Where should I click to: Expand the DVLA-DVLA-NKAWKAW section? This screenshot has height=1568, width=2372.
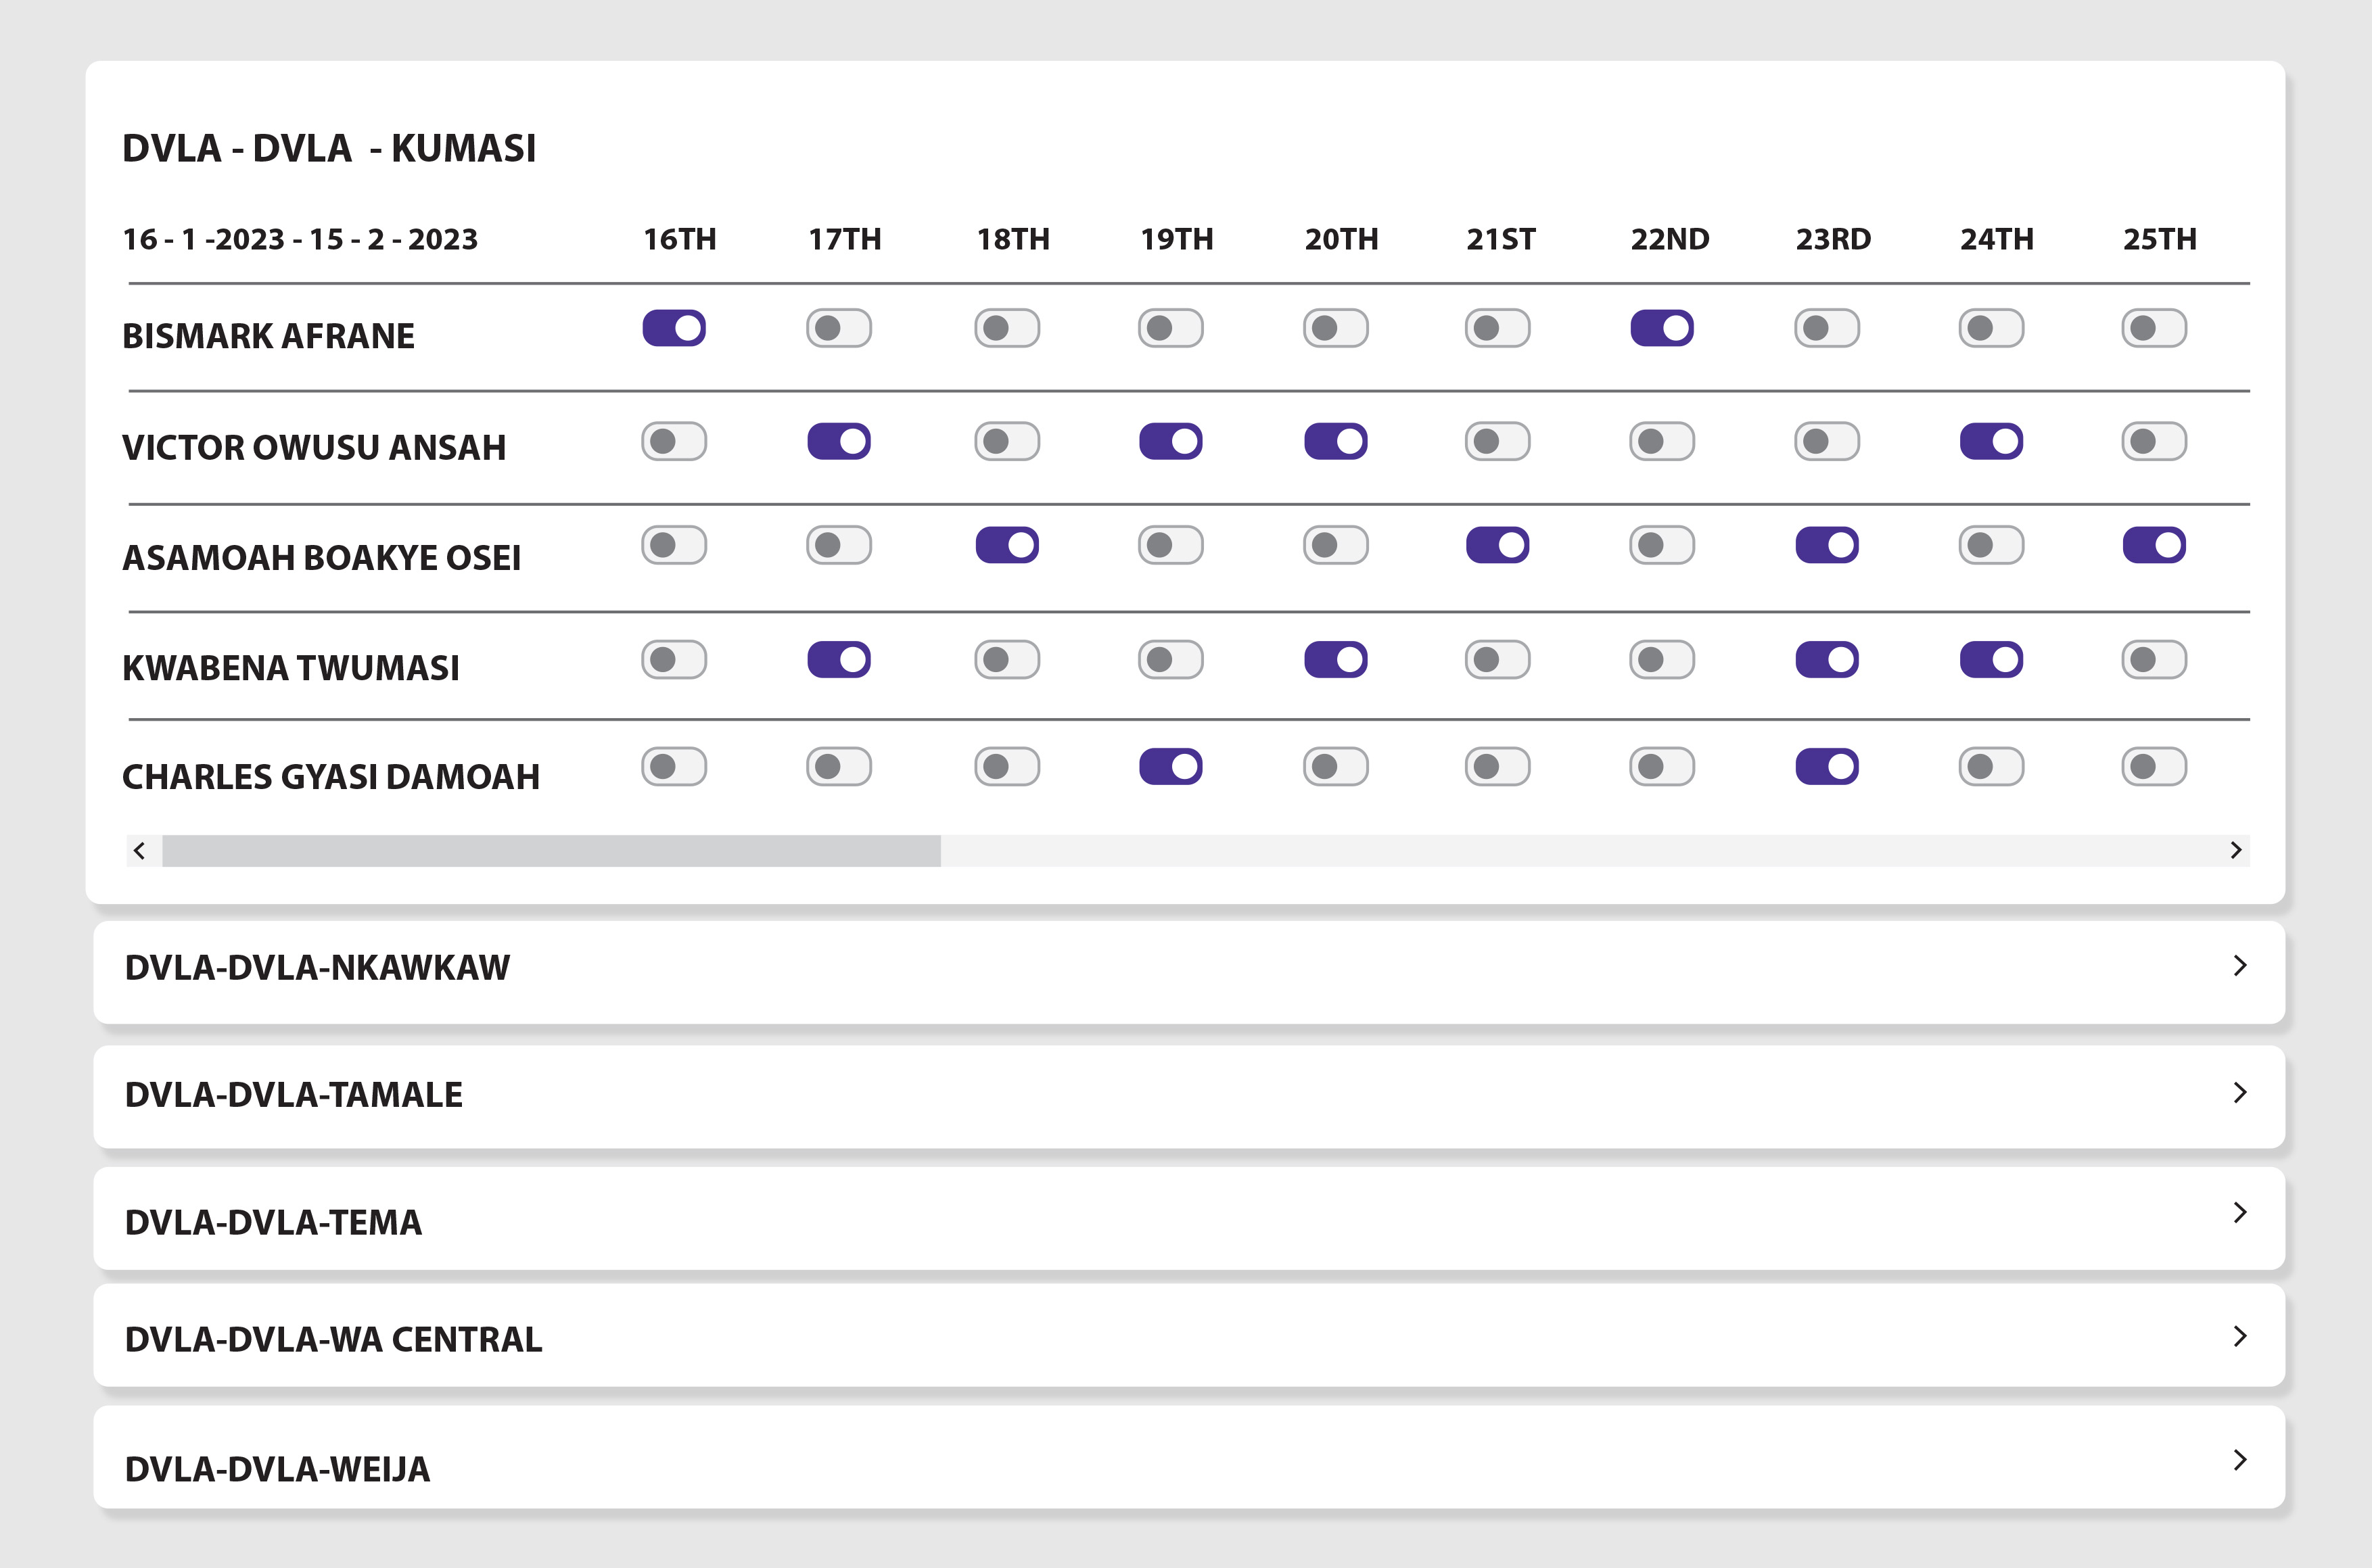2240,966
